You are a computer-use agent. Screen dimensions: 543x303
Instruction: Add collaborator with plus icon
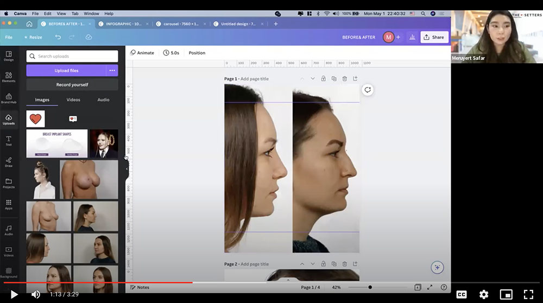click(398, 37)
